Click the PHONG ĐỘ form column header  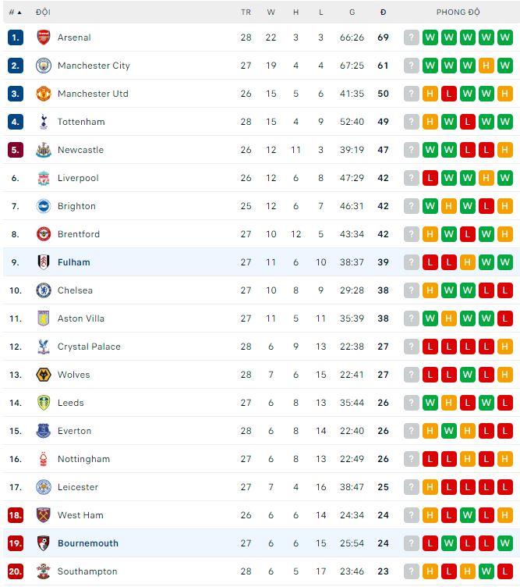pyautogui.click(x=458, y=12)
